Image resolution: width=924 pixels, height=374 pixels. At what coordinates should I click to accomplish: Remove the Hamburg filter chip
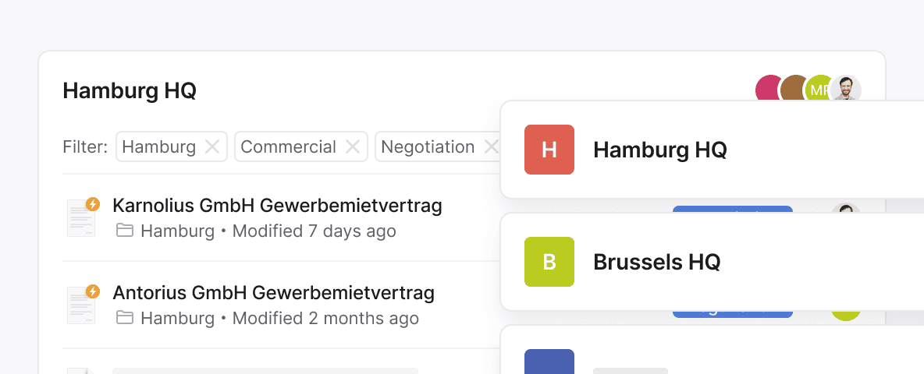pyautogui.click(x=211, y=146)
